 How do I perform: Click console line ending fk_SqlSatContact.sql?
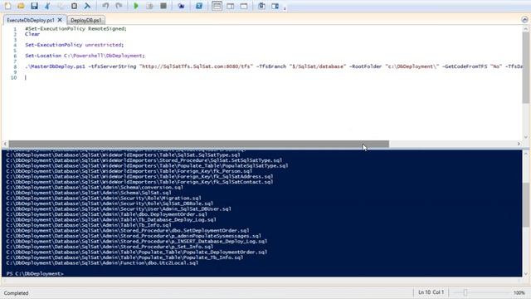139,182
